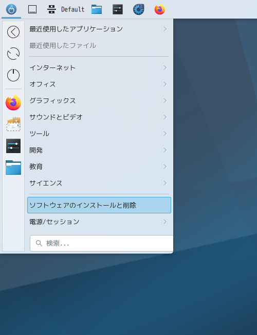Open the Default virtual desktop pager

(x=66, y=9)
